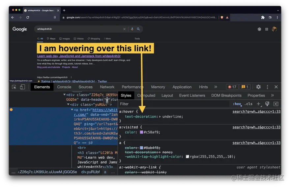Open the Projects sublink
Screen dimensions: 290x187
(66, 67)
